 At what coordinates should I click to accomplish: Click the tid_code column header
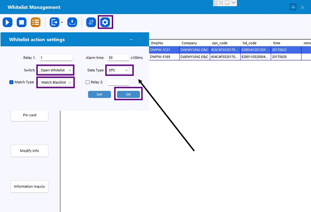point(256,43)
